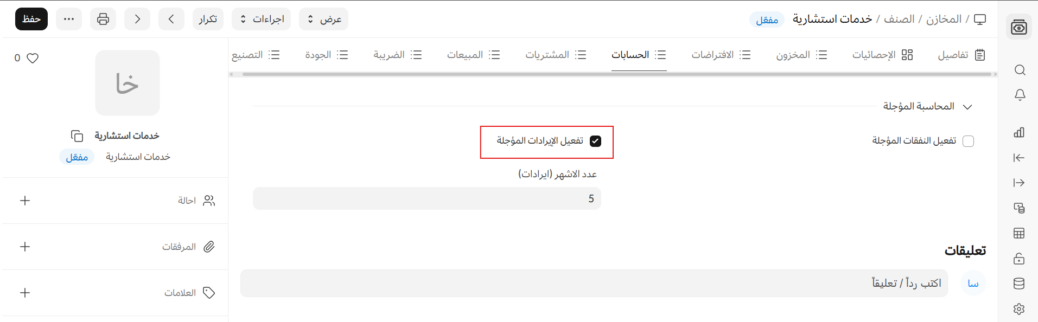This screenshot has width=1038, height=322.
Task: Click the print icon in the toolbar
Action: 103,19
